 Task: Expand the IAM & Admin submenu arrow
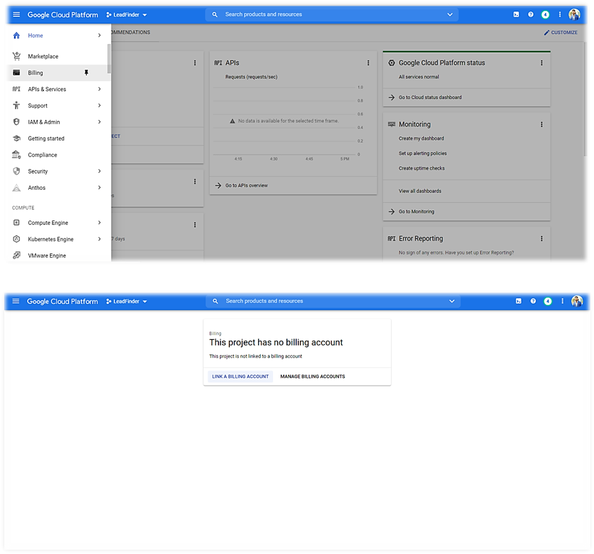pyautogui.click(x=100, y=122)
